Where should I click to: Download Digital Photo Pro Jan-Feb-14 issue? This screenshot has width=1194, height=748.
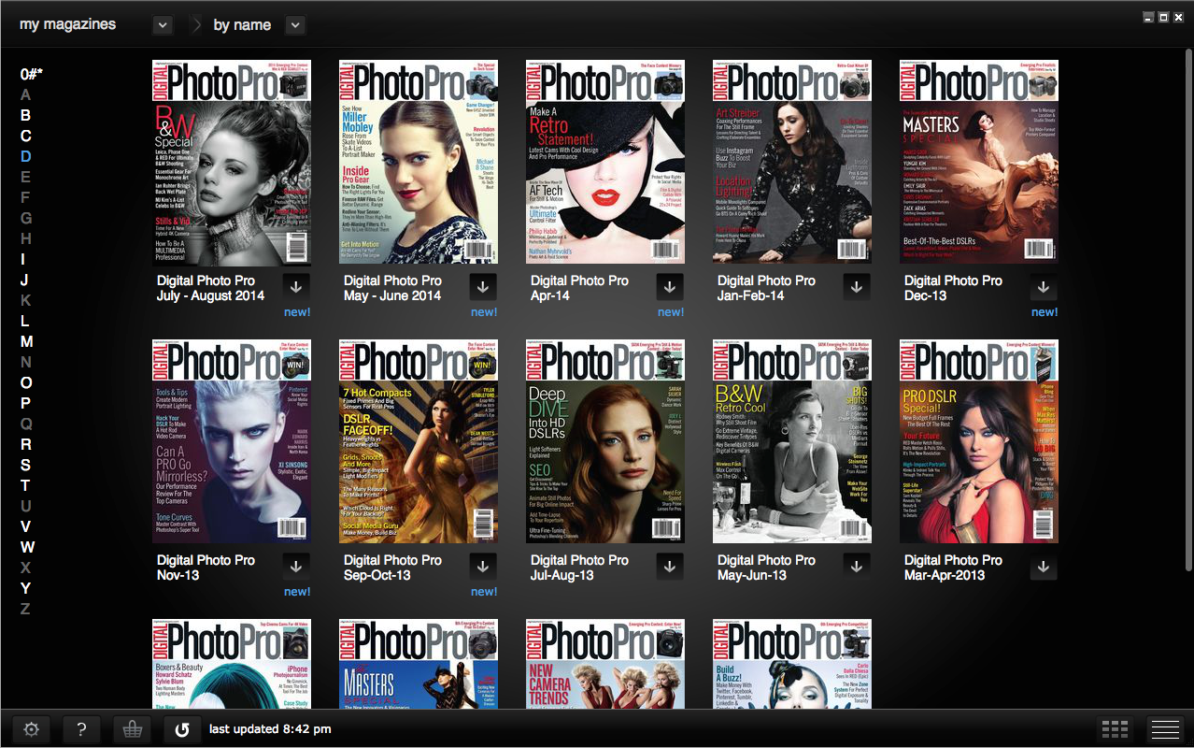(x=857, y=287)
